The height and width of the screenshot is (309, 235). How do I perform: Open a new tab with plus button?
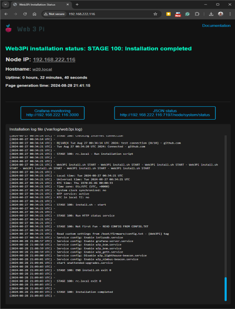pyautogui.click(x=77, y=5)
